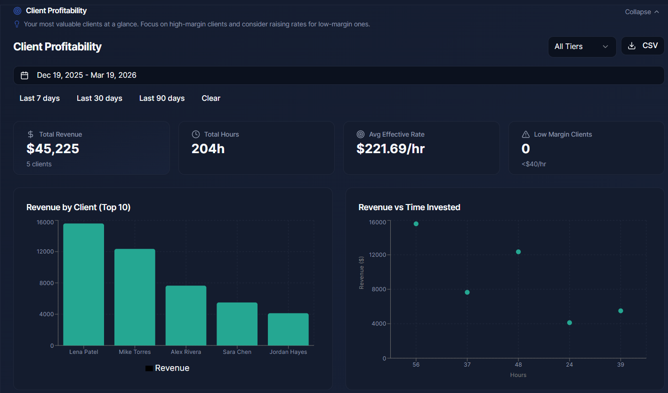
Task: Click the 204h total hours value
Action: (208, 149)
